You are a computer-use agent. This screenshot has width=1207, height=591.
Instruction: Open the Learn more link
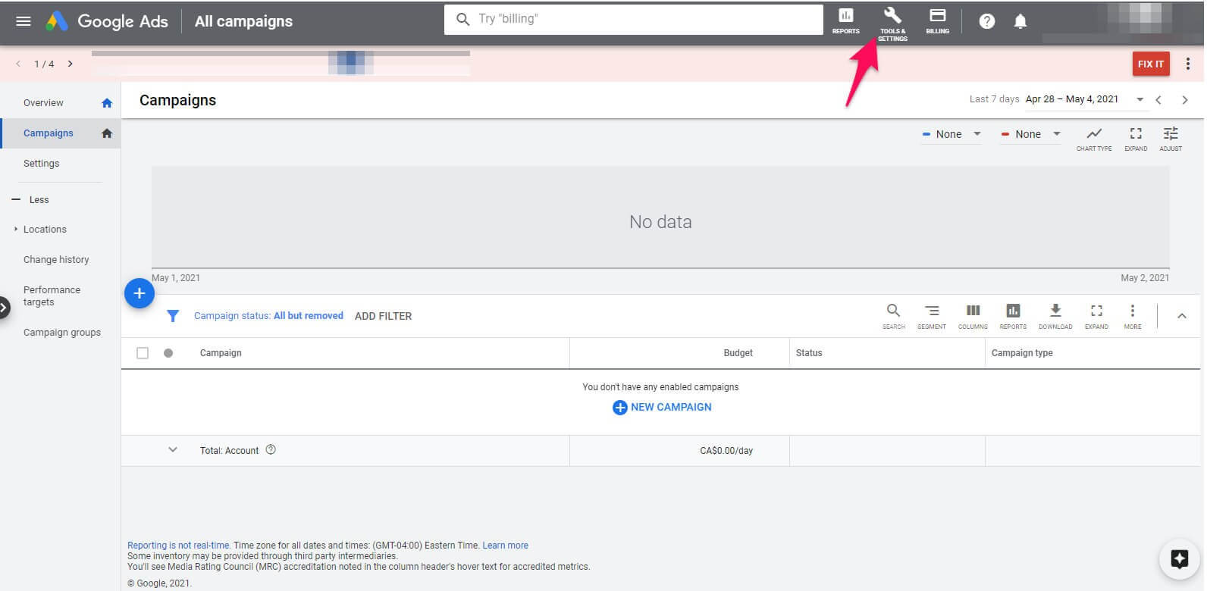[505, 546]
